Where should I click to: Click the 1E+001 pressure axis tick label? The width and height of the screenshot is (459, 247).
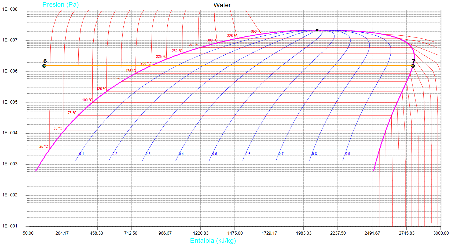pos(10,226)
